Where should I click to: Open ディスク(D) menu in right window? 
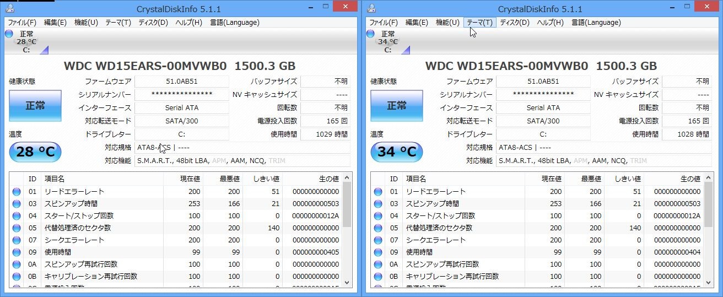515,23
